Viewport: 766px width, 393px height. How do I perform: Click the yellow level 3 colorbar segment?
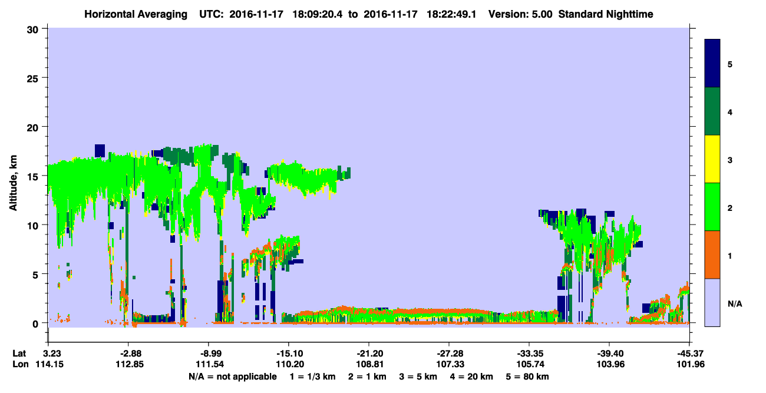[x=712, y=159]
